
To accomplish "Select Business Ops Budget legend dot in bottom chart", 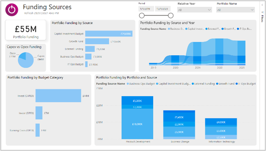I will (128, 84).
